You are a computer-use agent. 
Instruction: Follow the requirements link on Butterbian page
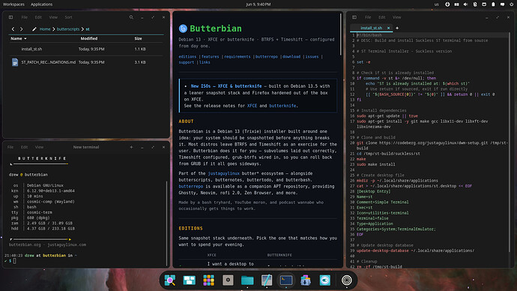click(x=237, y=57)
